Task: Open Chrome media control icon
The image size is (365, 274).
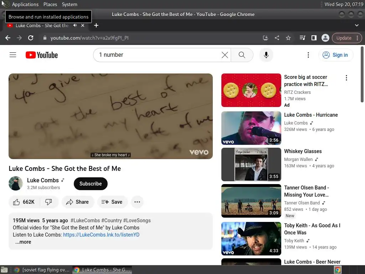Action: [302, 38]
